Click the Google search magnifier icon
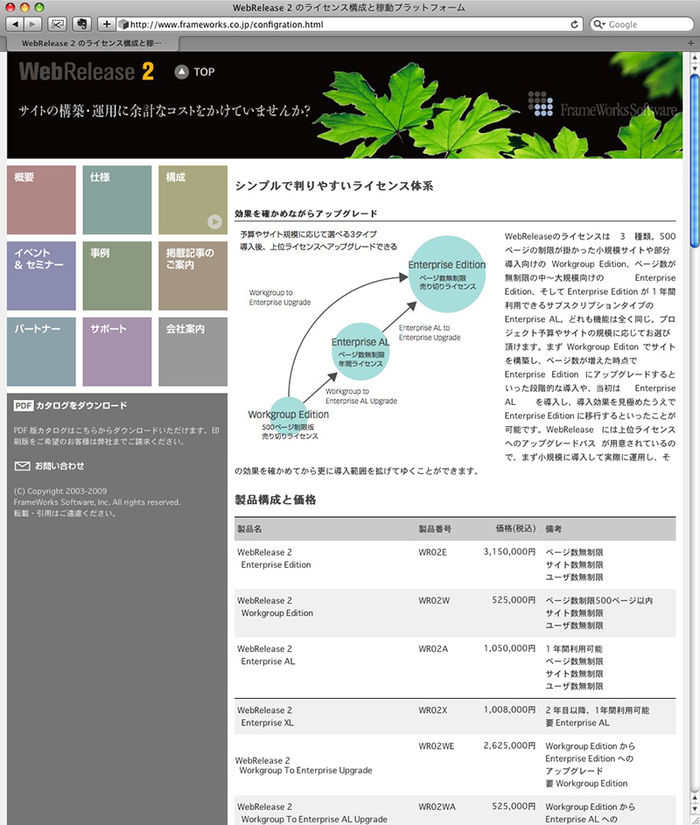The width and height of the screenshot is (700, 825). coord(598,24)
